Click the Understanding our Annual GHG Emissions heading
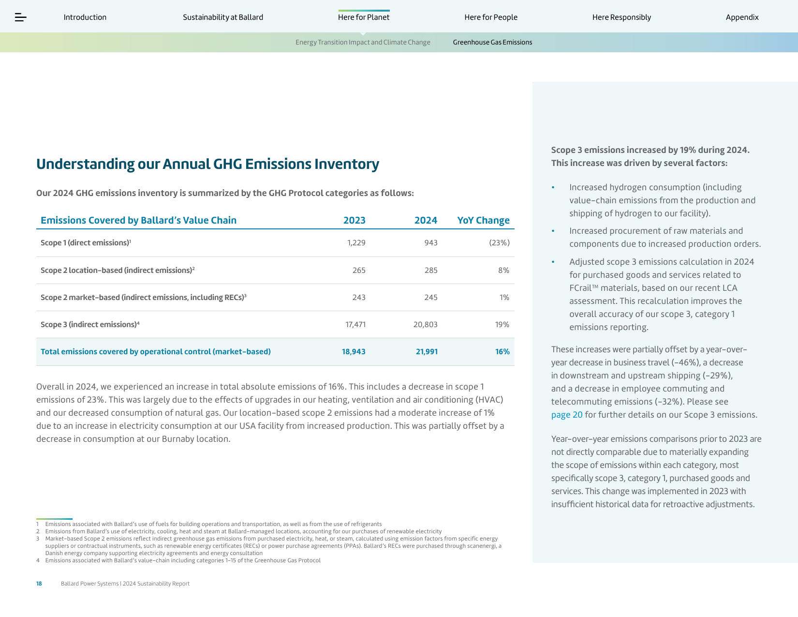 coord(207,164)
